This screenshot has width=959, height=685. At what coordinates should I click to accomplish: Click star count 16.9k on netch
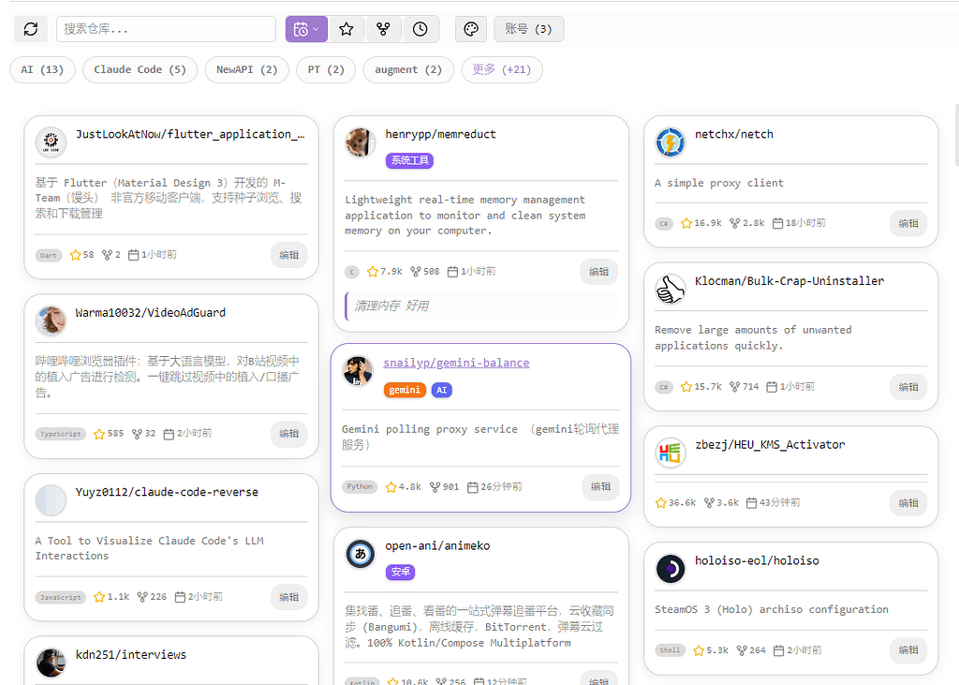(x=701, y=223)
